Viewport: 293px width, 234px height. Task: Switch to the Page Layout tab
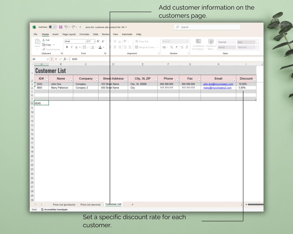point(69,34)
